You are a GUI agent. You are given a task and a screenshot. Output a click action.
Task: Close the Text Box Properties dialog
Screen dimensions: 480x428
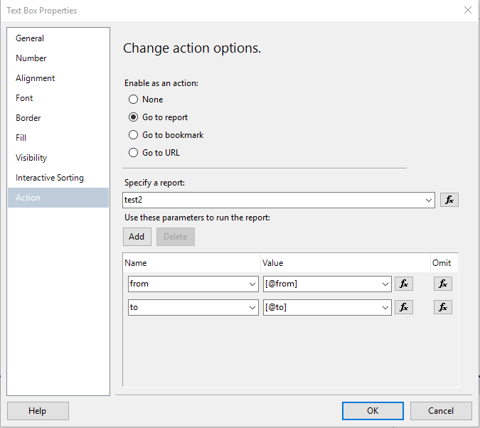[x=467, y=11]
